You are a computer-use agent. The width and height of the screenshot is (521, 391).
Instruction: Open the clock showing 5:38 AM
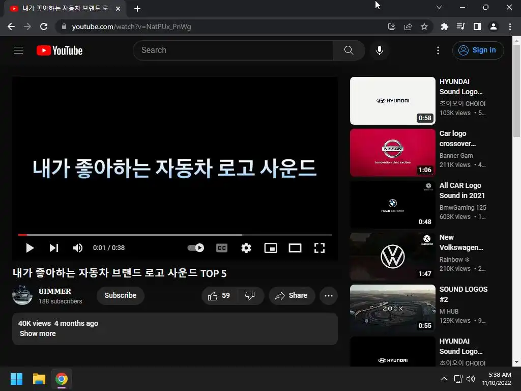(497, 379)
